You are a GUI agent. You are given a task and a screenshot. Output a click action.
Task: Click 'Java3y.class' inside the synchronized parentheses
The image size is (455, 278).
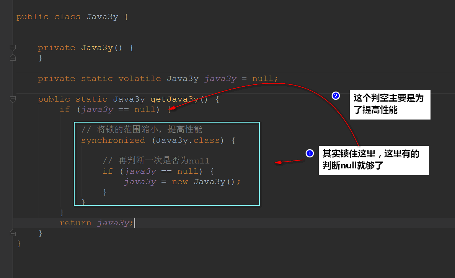pos(188,141)
